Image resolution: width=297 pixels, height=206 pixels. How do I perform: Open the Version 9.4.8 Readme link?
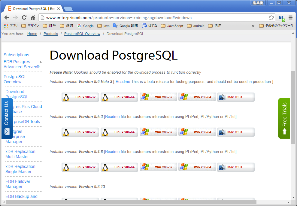pos(112,152)
